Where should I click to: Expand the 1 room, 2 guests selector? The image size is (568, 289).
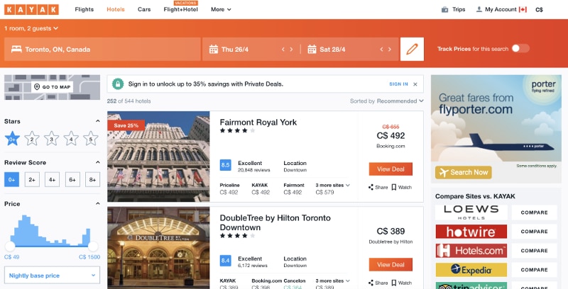[x=31, y=28]
